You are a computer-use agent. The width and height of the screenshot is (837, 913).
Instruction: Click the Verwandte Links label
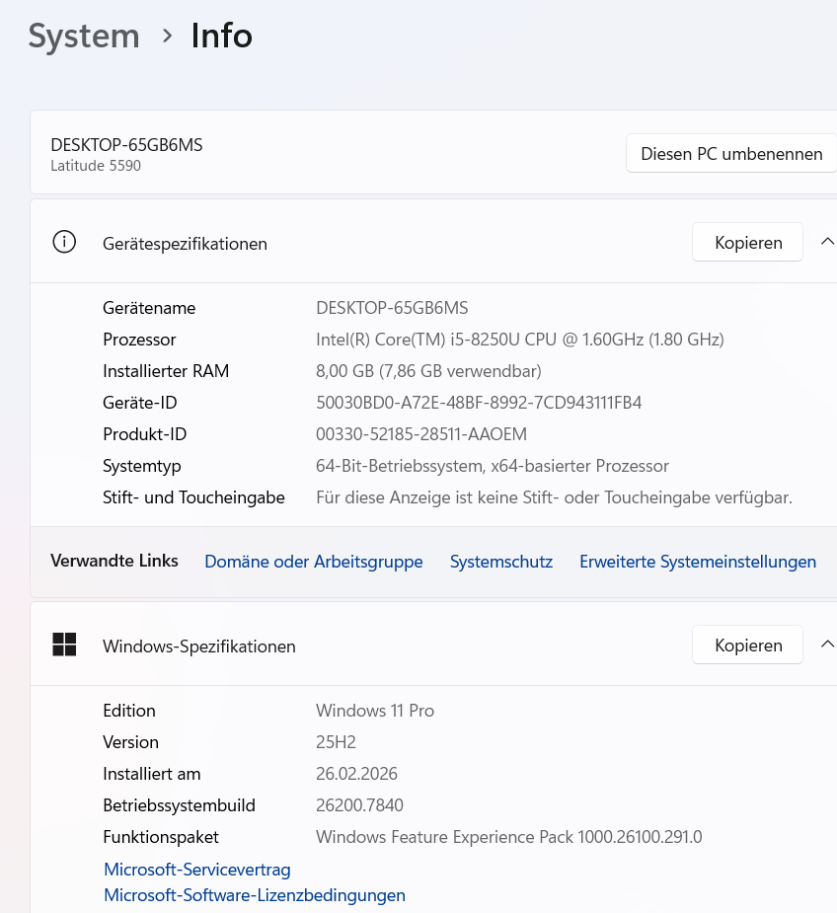point(114,561)
